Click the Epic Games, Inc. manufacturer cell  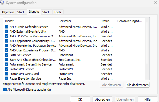(x=69, y=60)
